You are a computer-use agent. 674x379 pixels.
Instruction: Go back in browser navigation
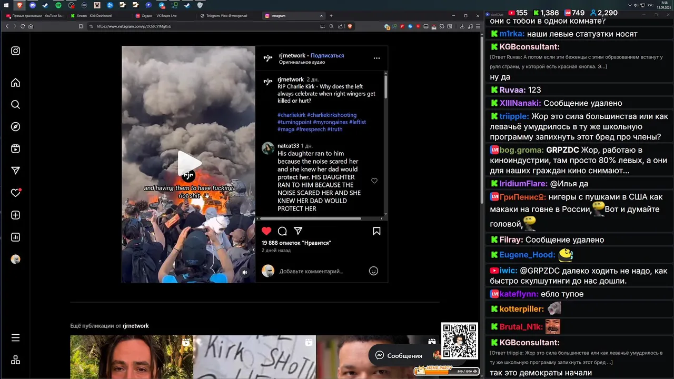coord(7,26)
